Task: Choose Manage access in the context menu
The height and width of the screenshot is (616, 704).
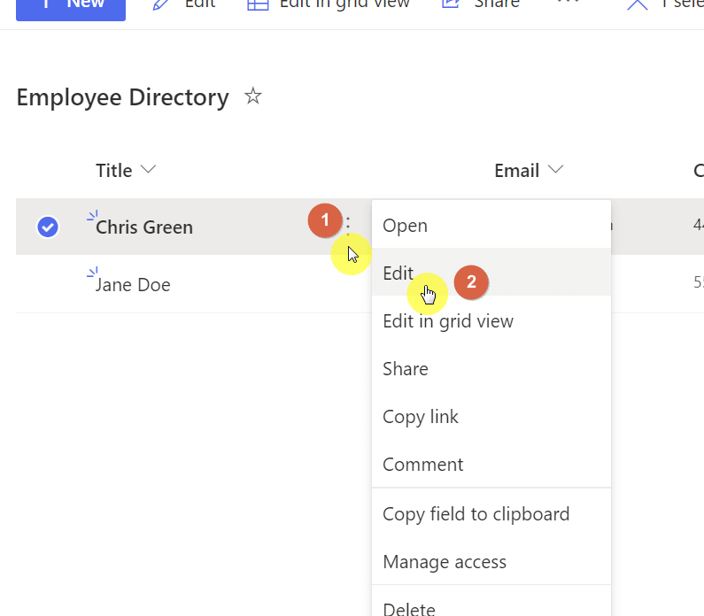Action: point(491,562)
